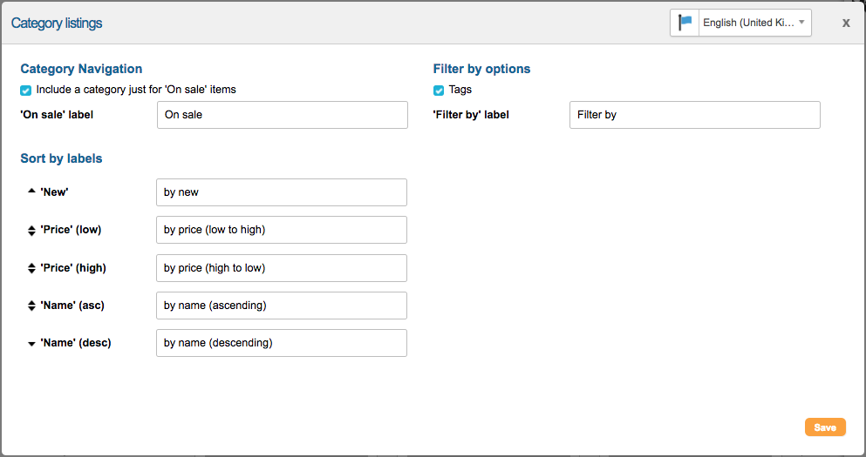The width and height of the screenshot is (866, 457).
Task: Click the 'by name (descending)' text box
Action: (281, 343)
